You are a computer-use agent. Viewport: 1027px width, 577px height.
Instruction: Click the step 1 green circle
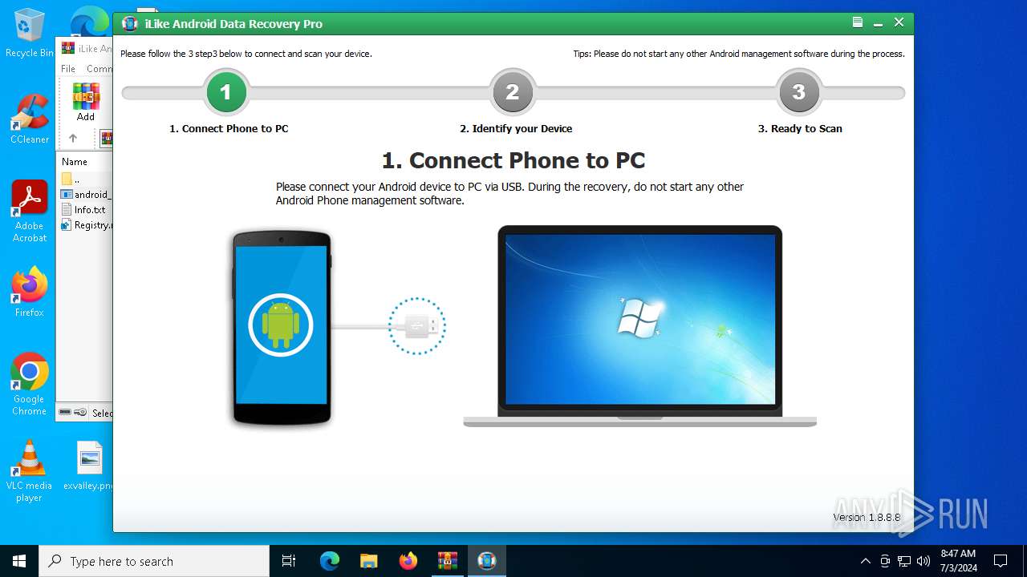(225, 92)
